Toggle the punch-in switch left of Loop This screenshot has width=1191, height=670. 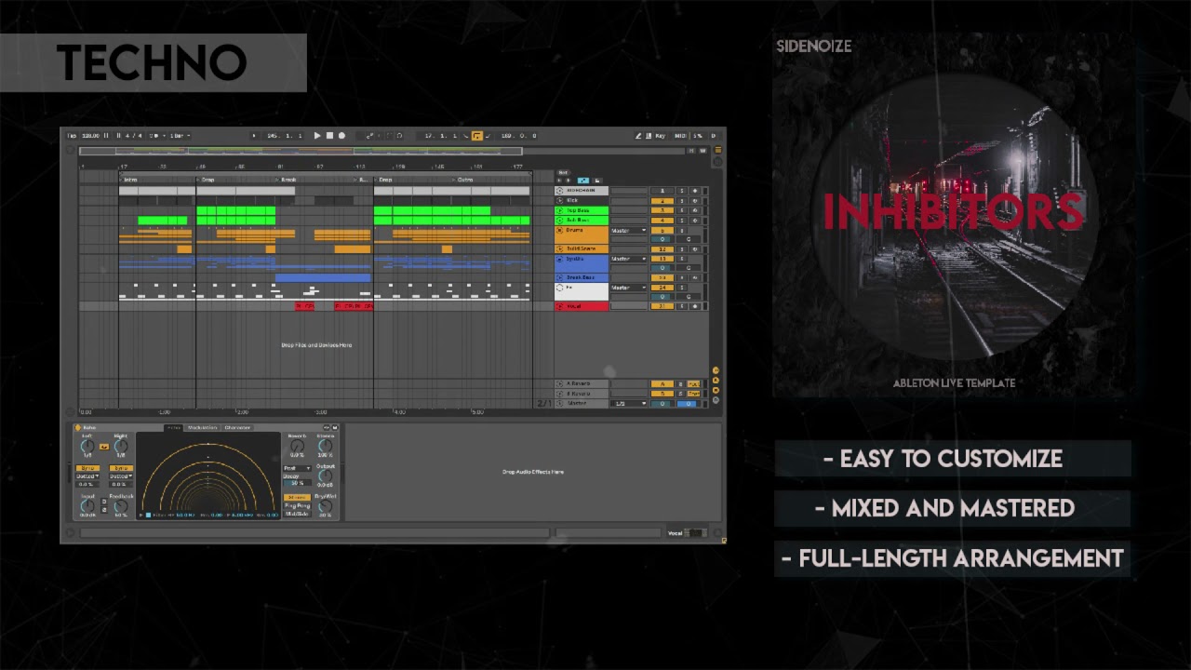tap(465, 136)
